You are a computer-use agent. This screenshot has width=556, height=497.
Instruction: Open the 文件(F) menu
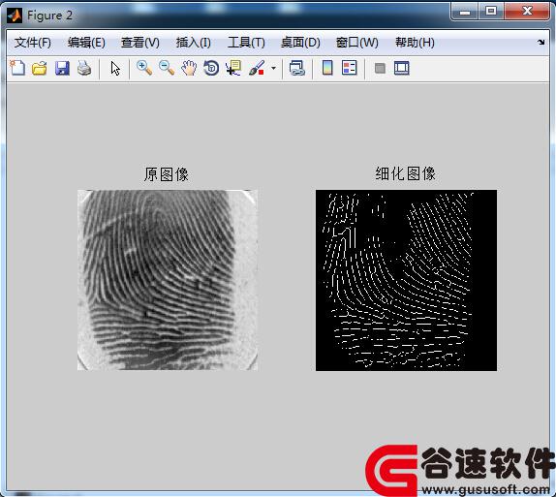click(33, 43)
